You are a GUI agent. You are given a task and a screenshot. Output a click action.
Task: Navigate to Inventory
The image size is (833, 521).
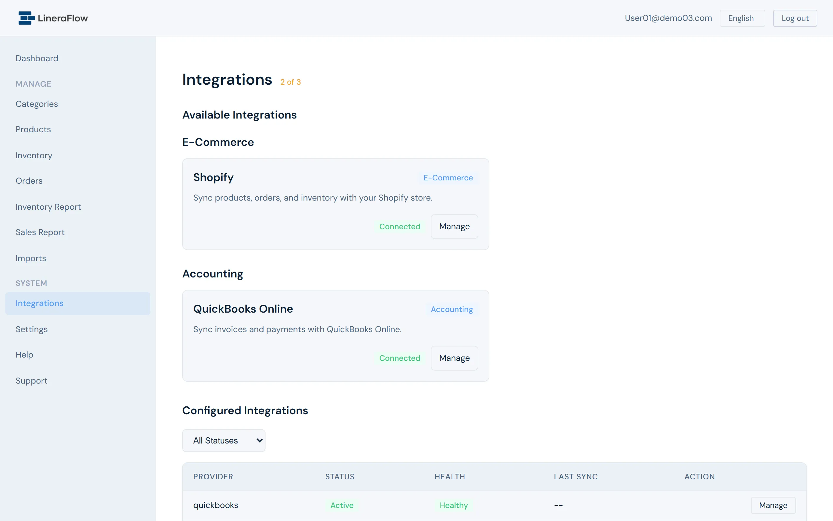click(x=34, y=155)
